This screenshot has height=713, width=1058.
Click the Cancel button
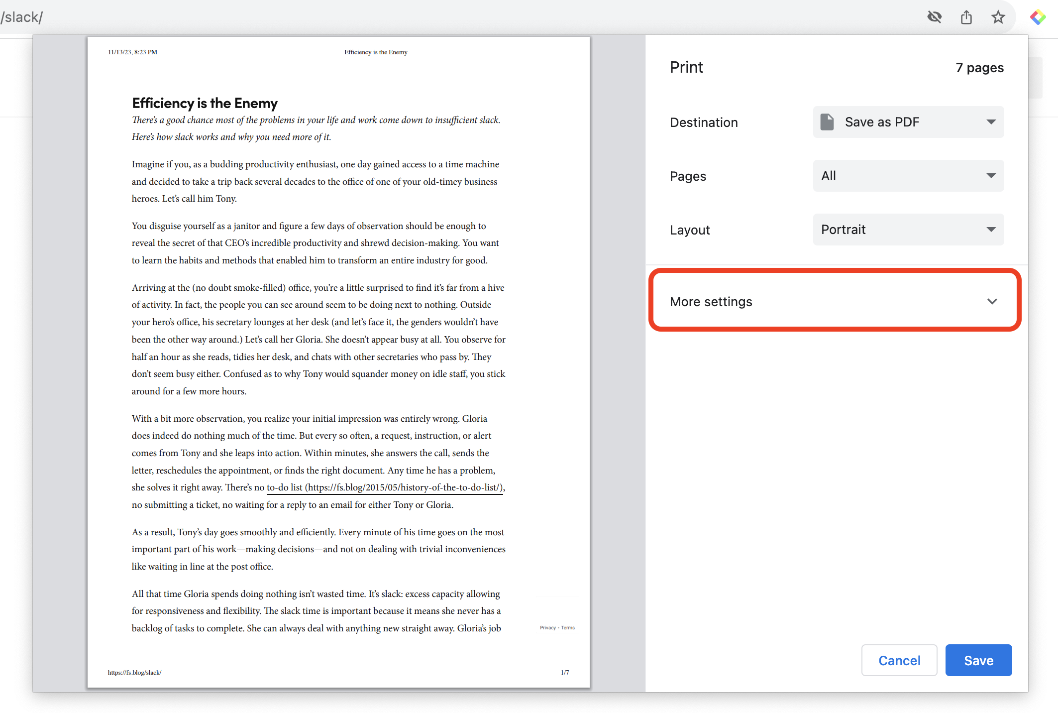pyautogui.click(x=899, y=660)
